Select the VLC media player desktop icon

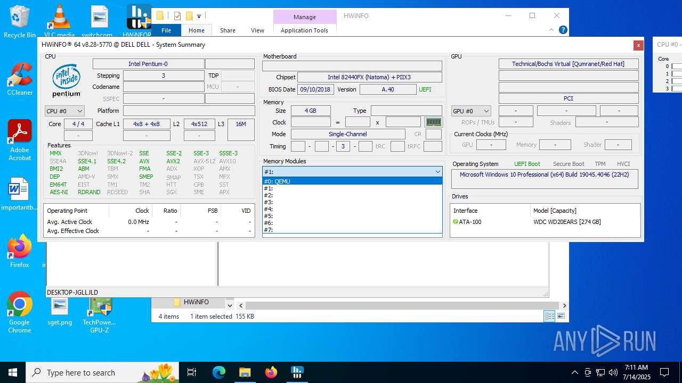coord(59,22)
